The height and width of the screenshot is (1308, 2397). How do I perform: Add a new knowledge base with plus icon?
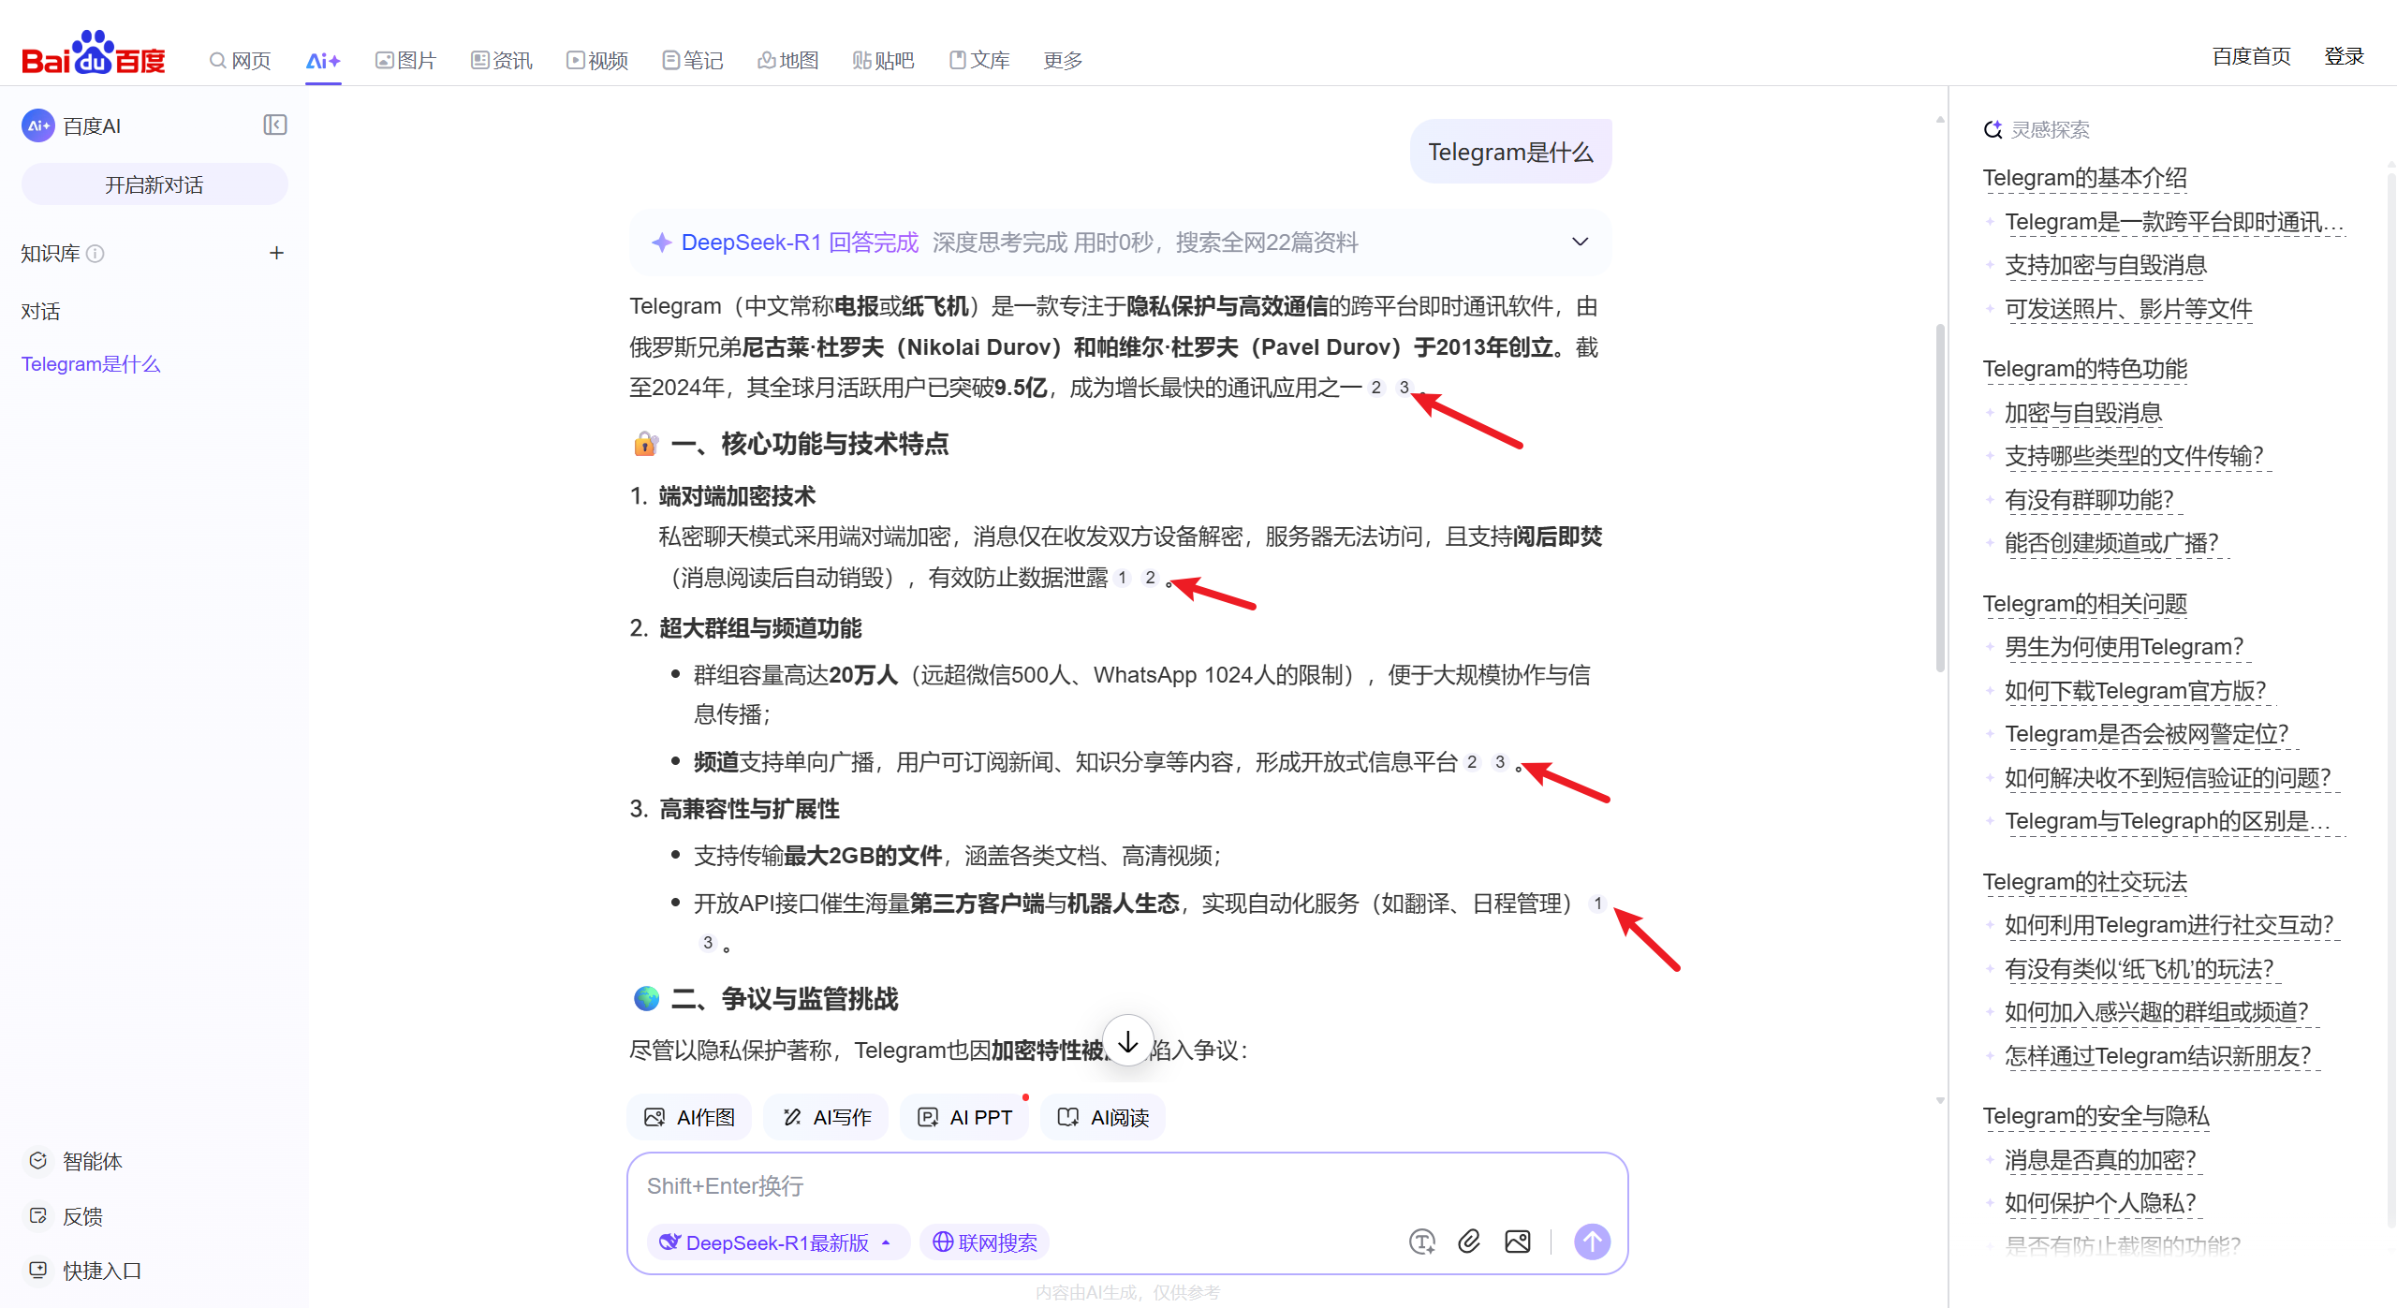pos(276,253)
